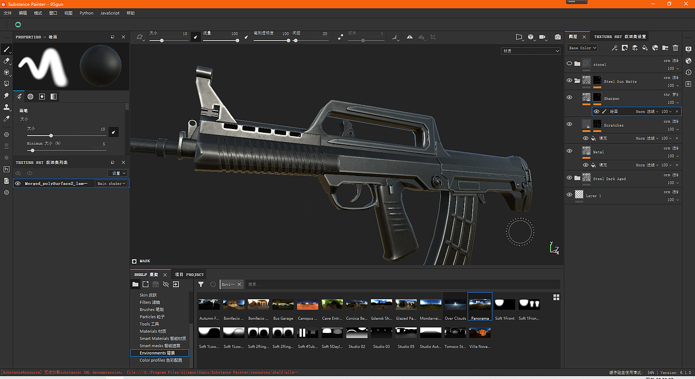The image size is (695, 379).
Task: Remove the Envi filter tag
Action: pyautogui.click(x=239, y=284)
